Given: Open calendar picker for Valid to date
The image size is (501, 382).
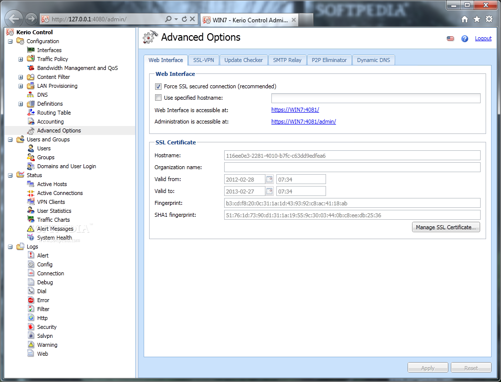Looking at the screenshot, I should 269,191.
